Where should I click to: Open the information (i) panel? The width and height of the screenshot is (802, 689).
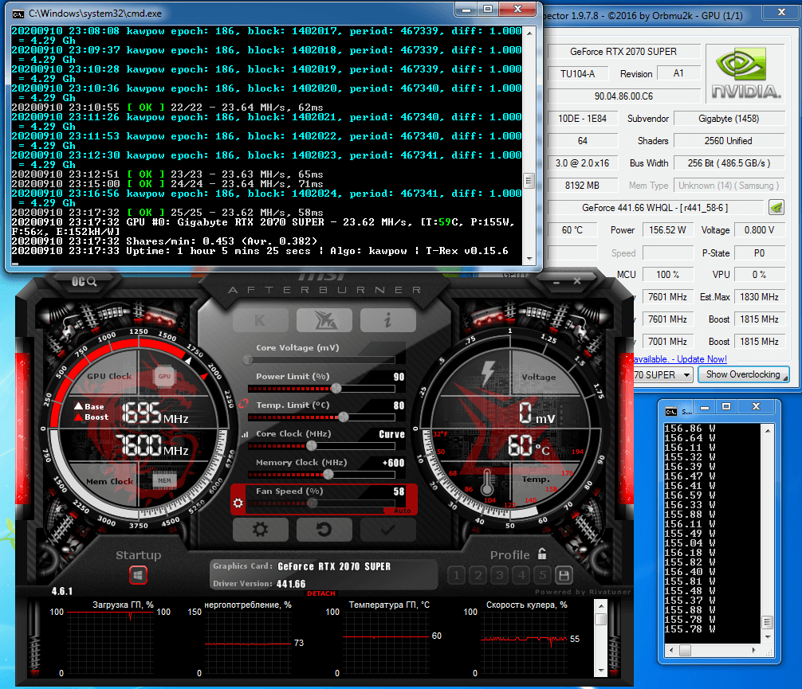point(387,320)
